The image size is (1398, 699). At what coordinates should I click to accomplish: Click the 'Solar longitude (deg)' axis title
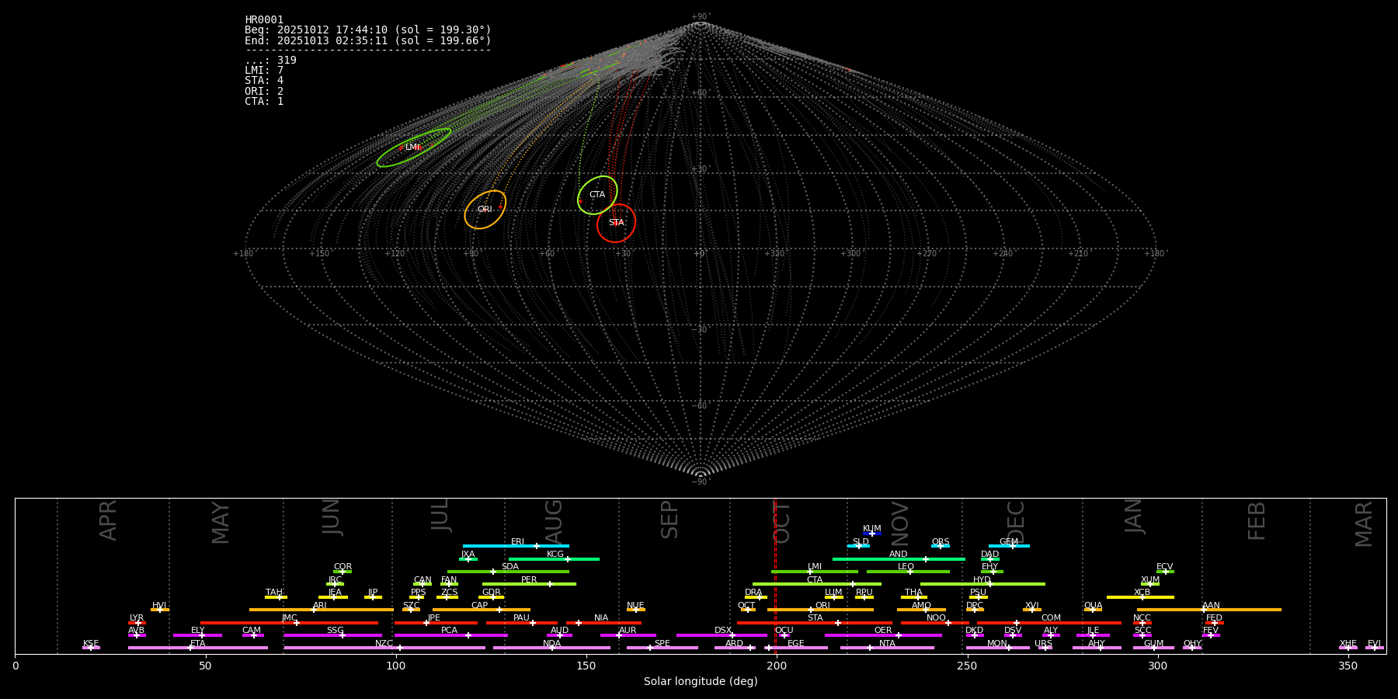(x=701, y=682)
